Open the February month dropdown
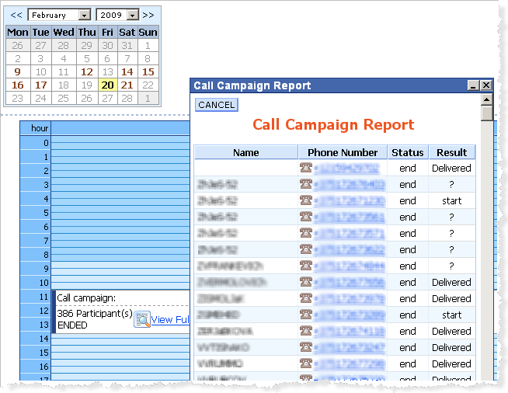The image size is (508, 393). point(84,15)
